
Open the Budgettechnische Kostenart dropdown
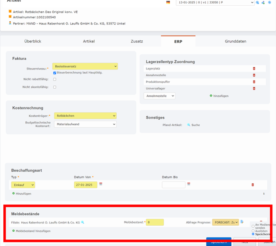coord(85,124)
